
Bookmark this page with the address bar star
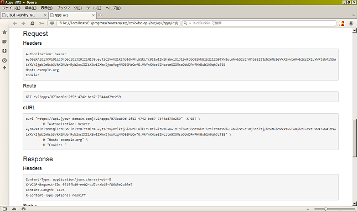click(177, 23)
